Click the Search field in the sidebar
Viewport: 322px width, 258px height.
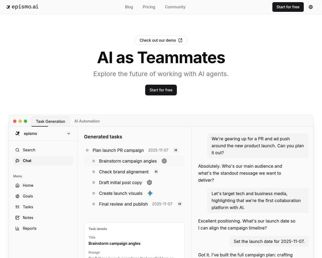43,150
